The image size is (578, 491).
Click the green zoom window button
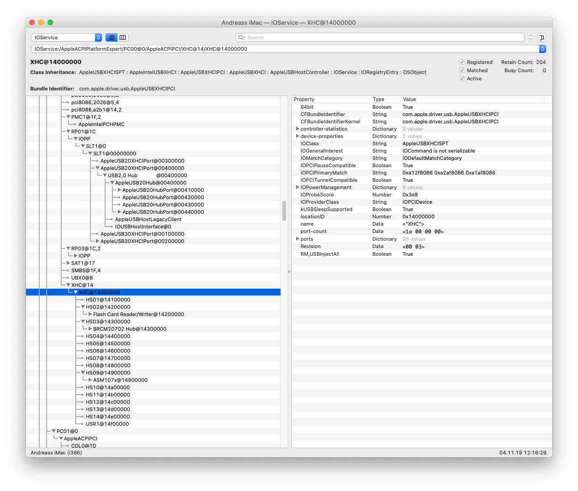pyautogui.click(x=50, y=22)
